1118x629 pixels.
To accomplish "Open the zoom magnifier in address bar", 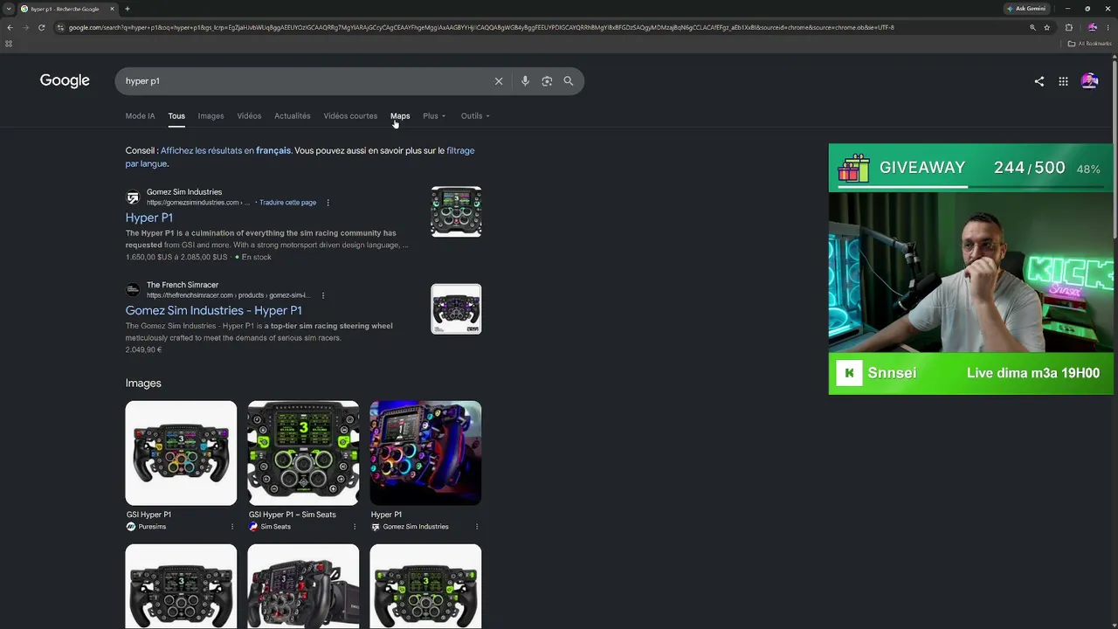I will 1032,27.
